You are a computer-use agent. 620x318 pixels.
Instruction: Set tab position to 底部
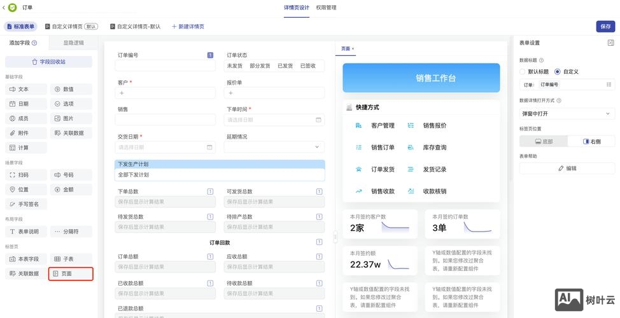coord(544,141)
